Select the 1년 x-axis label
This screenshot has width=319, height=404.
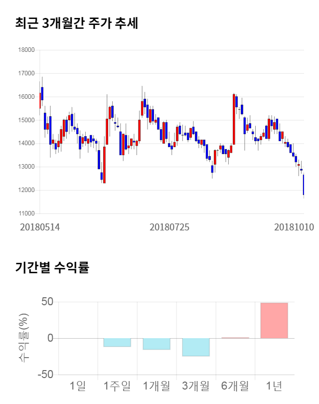(x=274, y=386)
